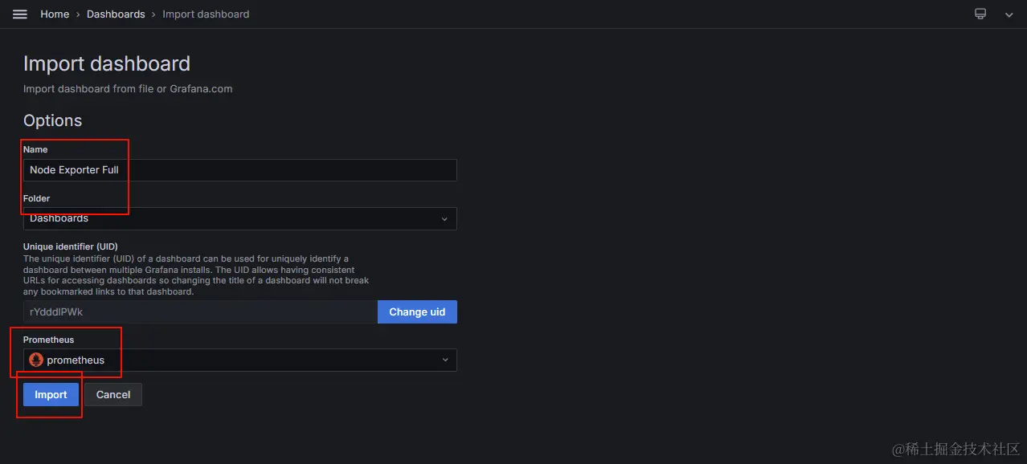Click the Import dashboard page title
The width and height of the screenshot is (1027, 464).
tap(107, 63)
